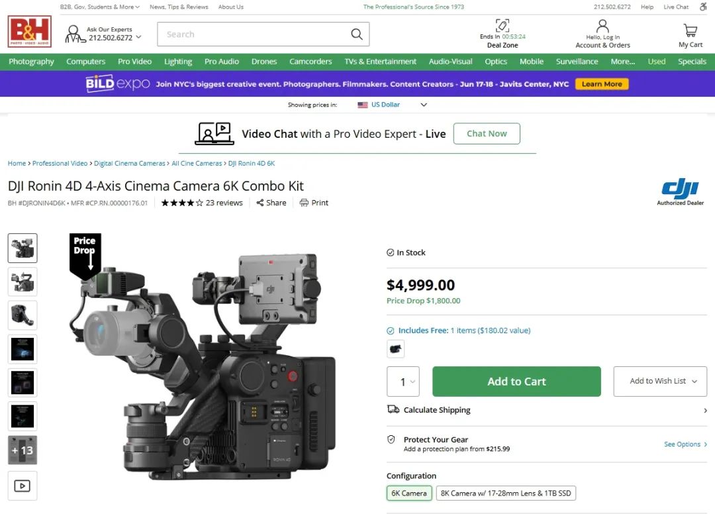715x516 pixels.
Task: Open the Pro Video menu
Action: point(134,62)
